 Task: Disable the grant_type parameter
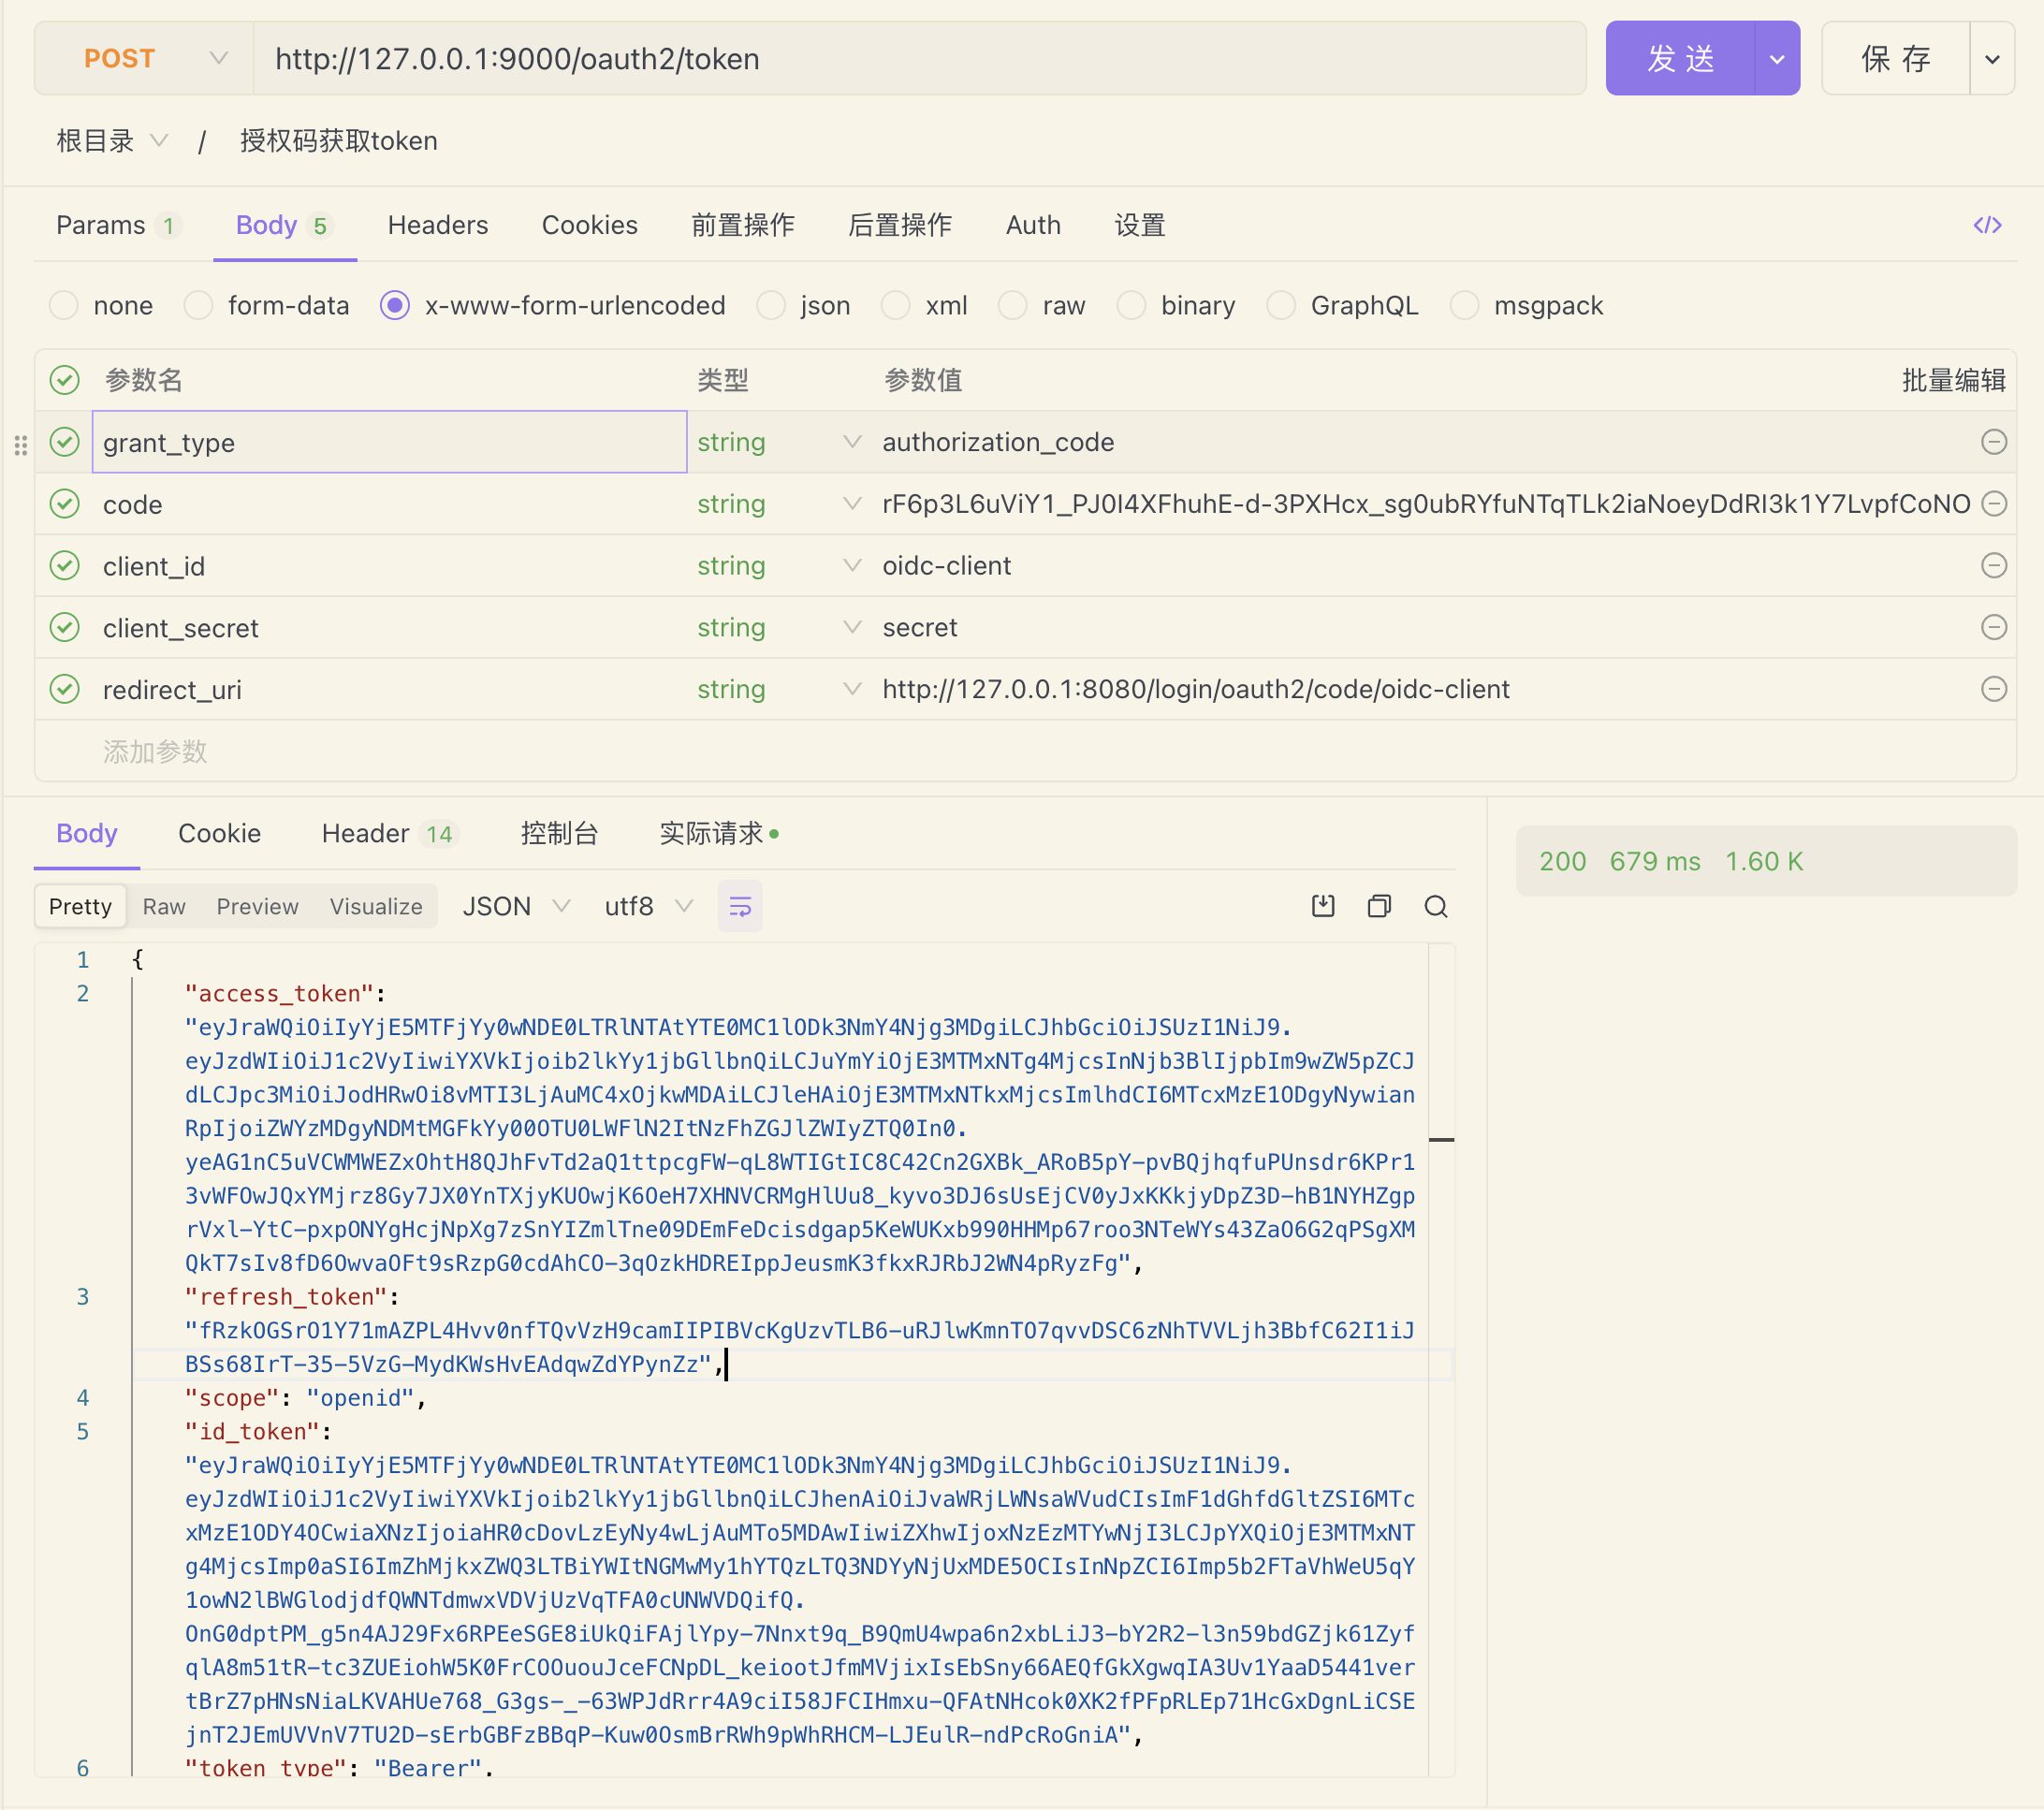[x=65, y=442]
